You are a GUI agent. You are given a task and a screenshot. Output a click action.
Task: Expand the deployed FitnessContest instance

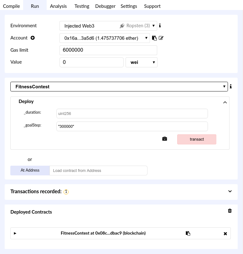point(15,233)
